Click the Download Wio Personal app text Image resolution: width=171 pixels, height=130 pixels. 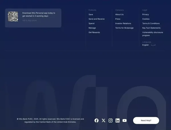click(39, 14)
